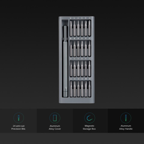Image resolution: width=144 pixels, height=144 pixels.
Task: Click the first bit in the third row
Action: (x=71, y=69)
